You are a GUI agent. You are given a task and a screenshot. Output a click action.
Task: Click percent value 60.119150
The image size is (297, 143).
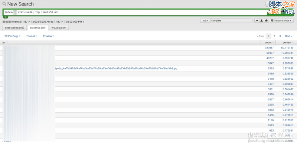click(x=287, y=48)
